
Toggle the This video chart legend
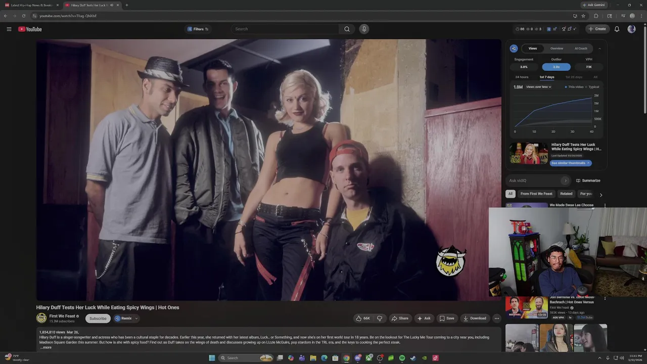pos(574,87)
